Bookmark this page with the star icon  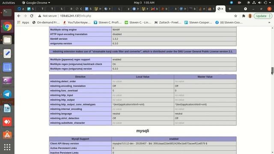pyautogui.click(x=235, y=16)
